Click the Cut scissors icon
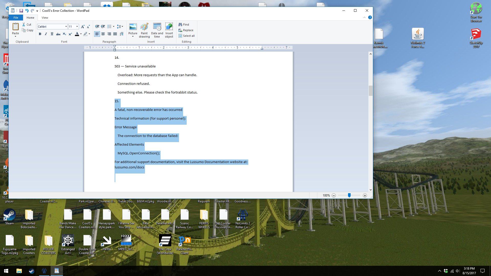 [x=24, y=25]
